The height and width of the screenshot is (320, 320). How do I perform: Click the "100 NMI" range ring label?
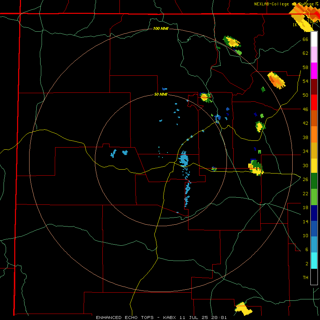[x=161, y=28]
